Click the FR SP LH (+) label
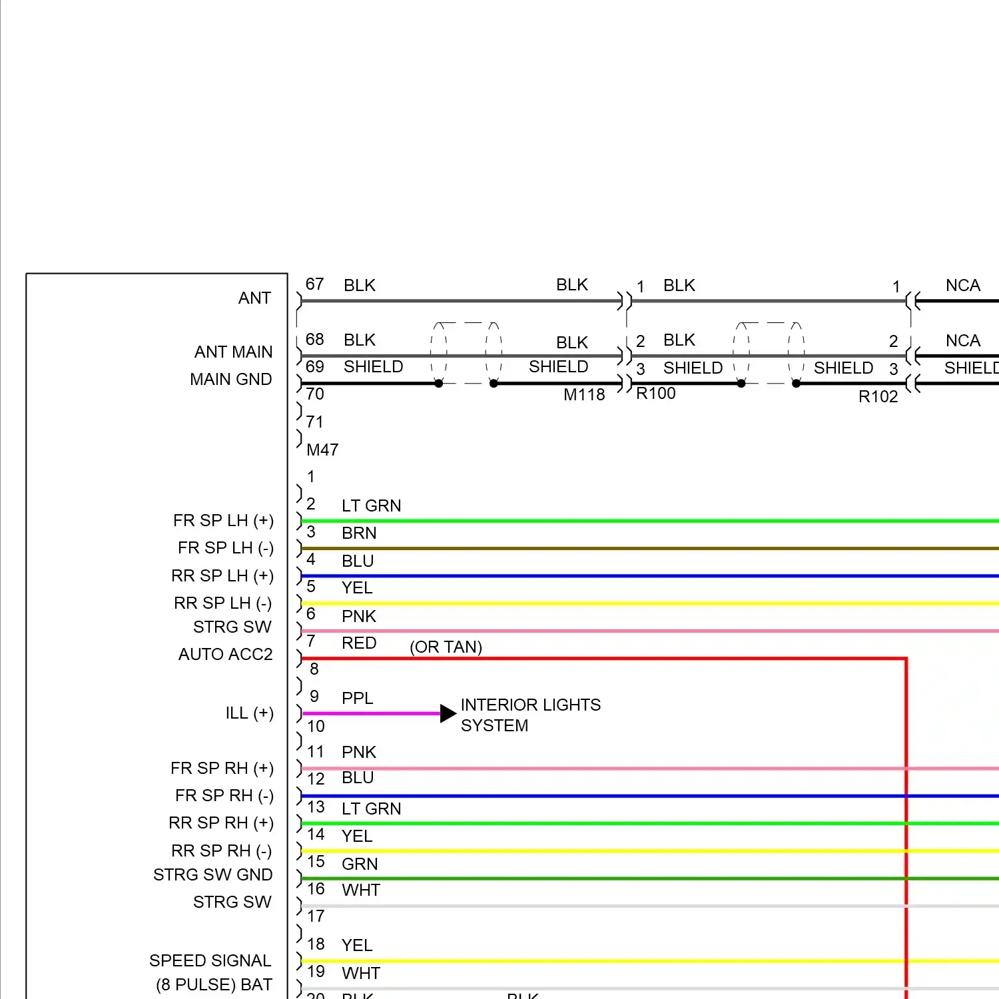Image resolution: width=999 pixels, height=999 pixels. pyautogui.click(x=223, y=520)
